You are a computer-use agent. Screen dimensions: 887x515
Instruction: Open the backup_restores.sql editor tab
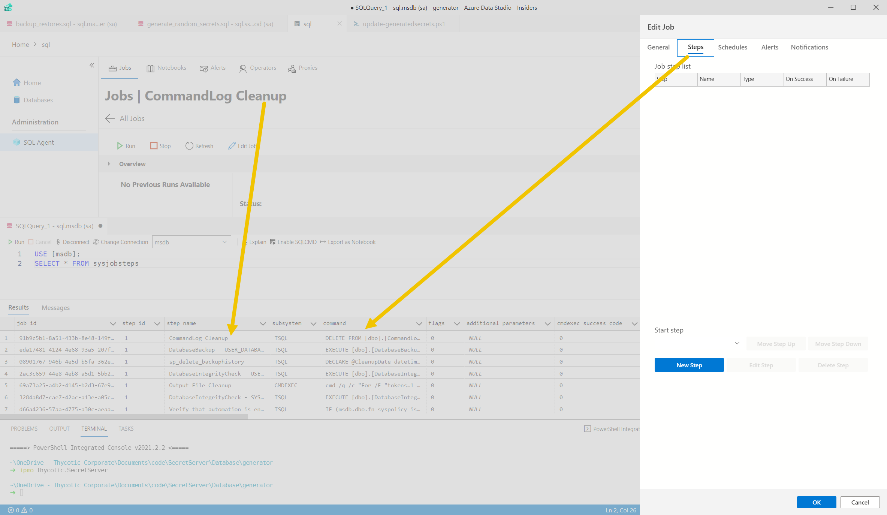[65, 24]
